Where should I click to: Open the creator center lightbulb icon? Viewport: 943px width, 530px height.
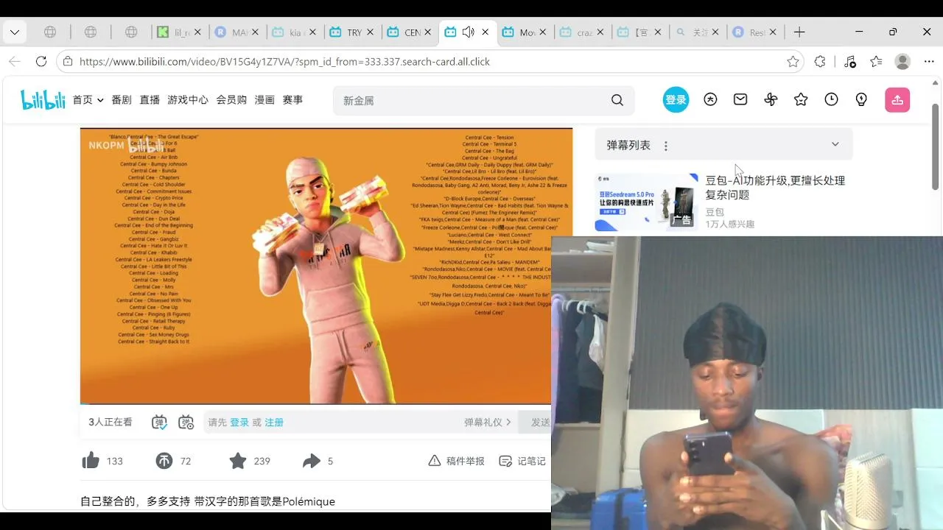pos(861,99)
